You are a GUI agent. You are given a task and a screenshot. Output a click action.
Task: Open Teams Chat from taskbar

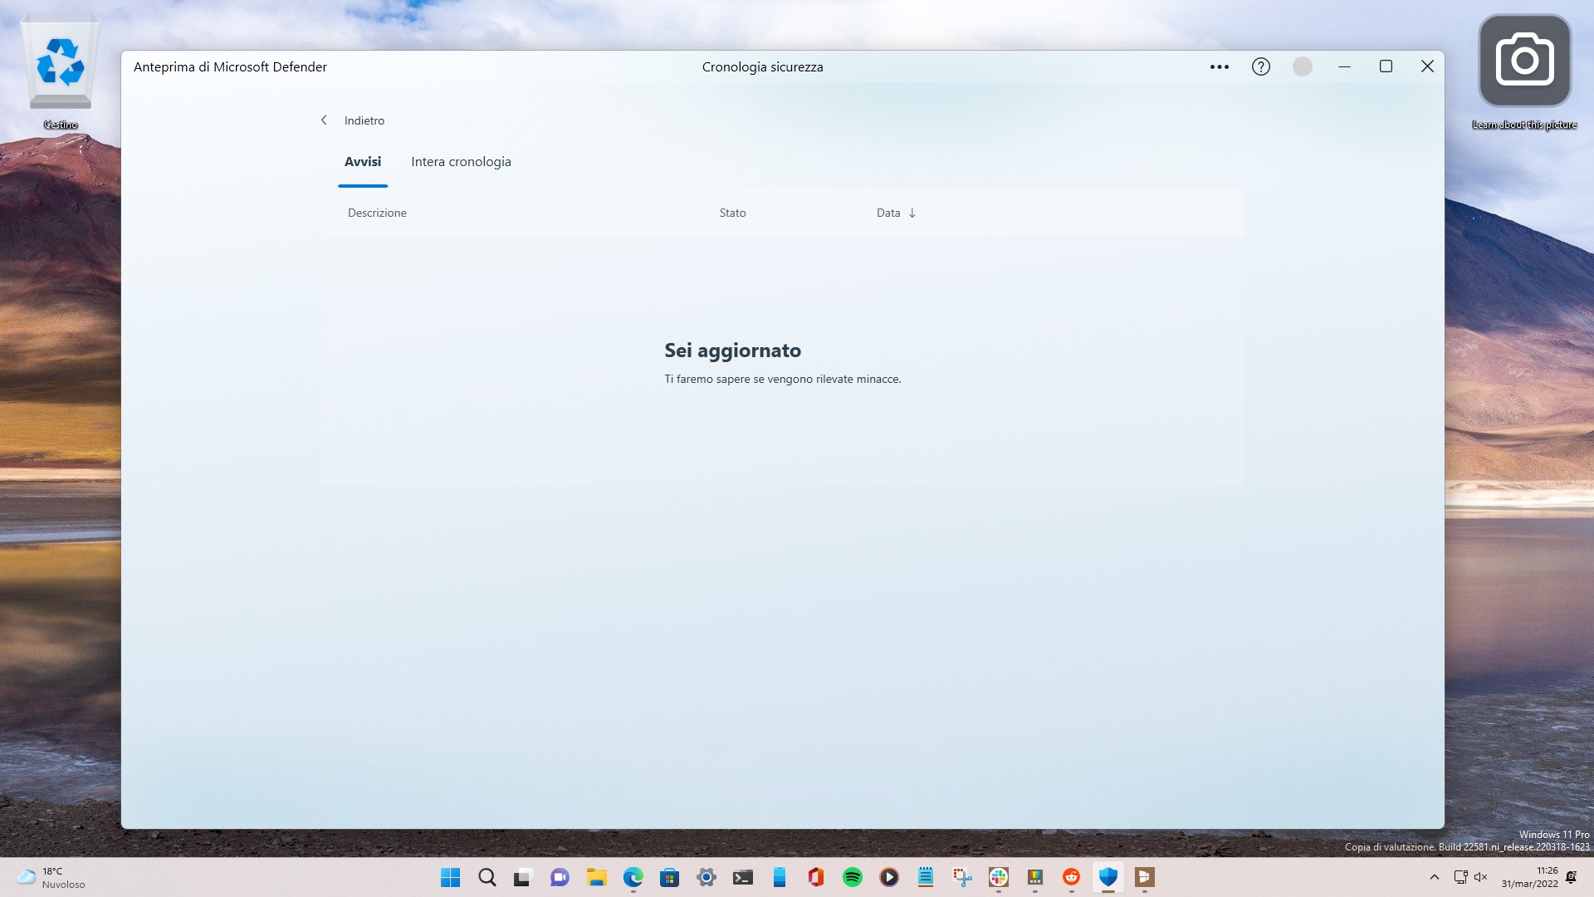[x=560, y=877]
